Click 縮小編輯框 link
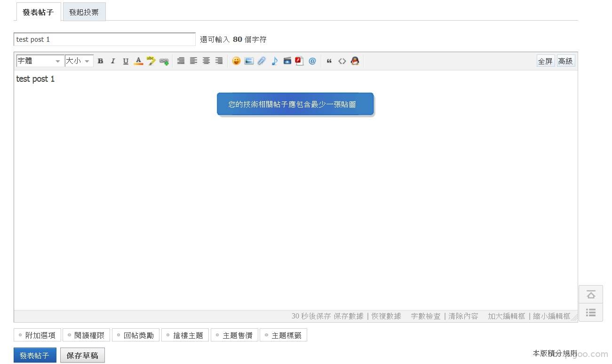Image resolution: width=612 pixels, height=364 pixels. (552, 316)
